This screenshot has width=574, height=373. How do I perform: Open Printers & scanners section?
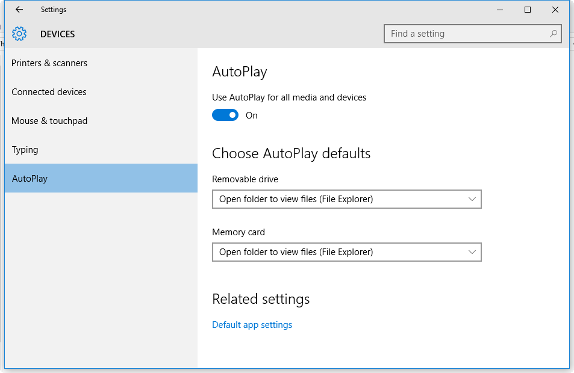(x=49, y=63)
